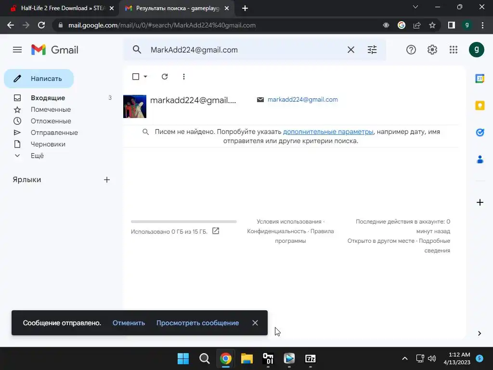Open the clock showing 1:12 AM
The height and width of the screenshot is (370, 493).
pyautogui.click(x=457, y=358)
